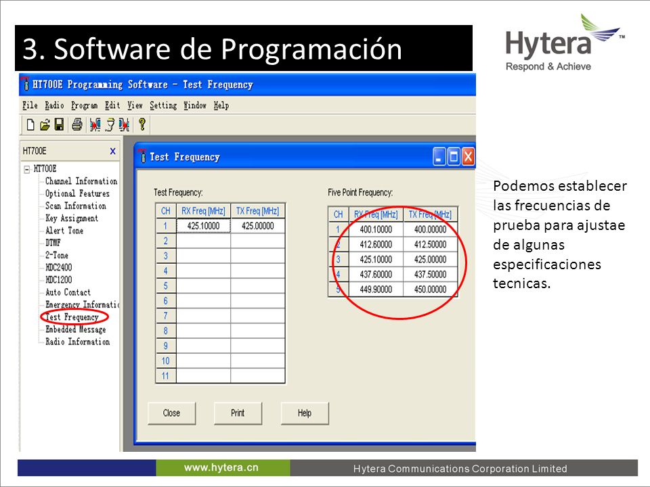Select Embedded Message in the tree
Screen dimensions: 650x487
pyautogui.click(x=76, y=329)
